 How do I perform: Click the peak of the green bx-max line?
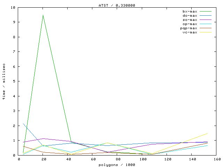(43, 15)
